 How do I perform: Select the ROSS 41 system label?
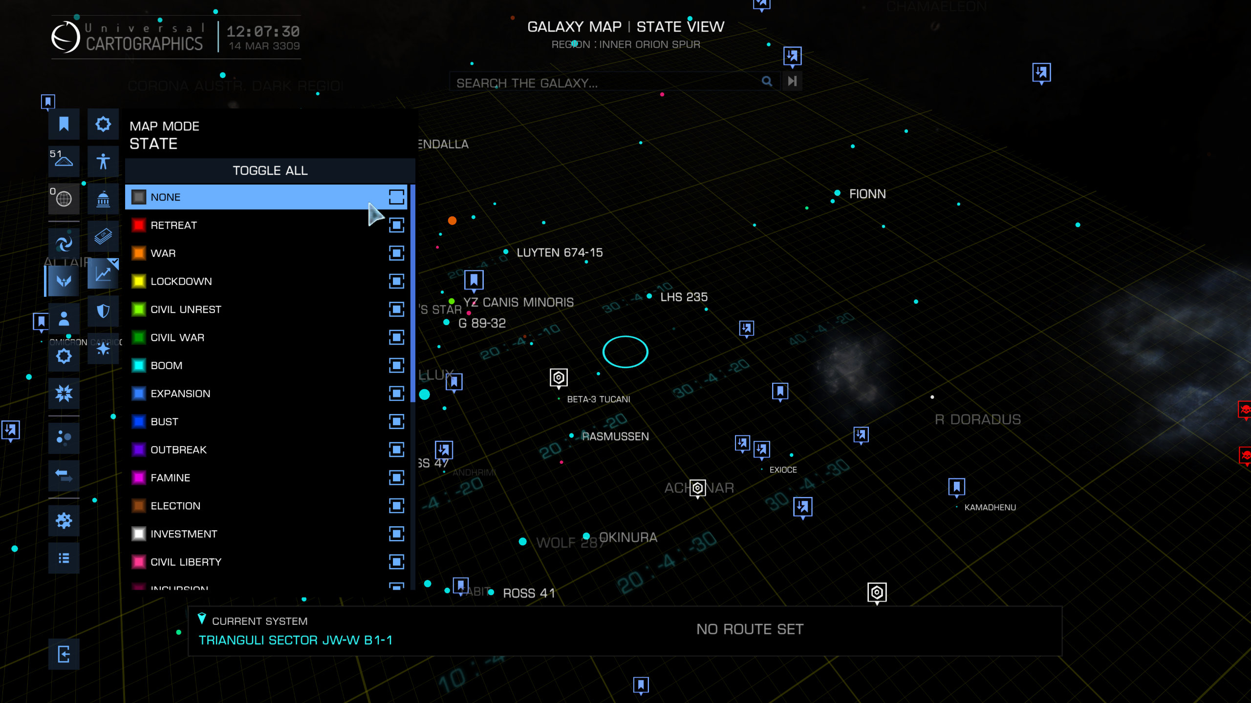click(x=529, y=593)
